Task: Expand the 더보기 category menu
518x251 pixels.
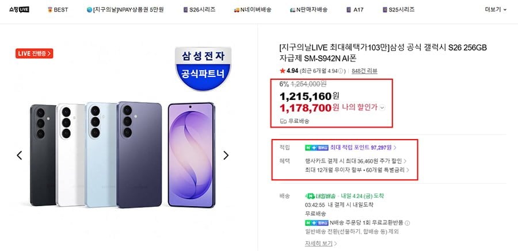Action: coord(496,10)
